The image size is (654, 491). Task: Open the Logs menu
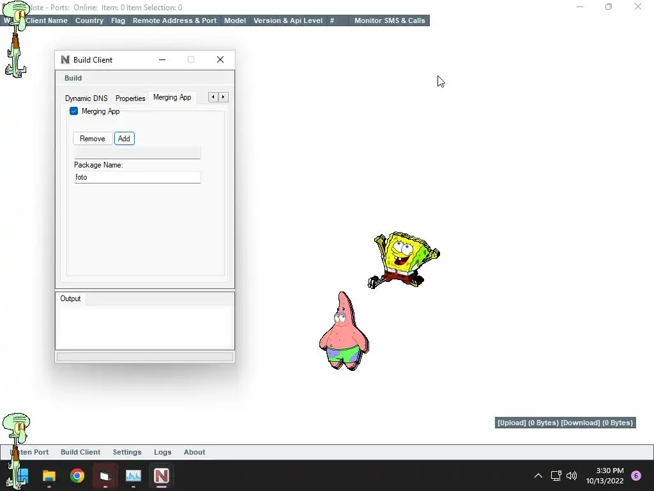[163, 452]
